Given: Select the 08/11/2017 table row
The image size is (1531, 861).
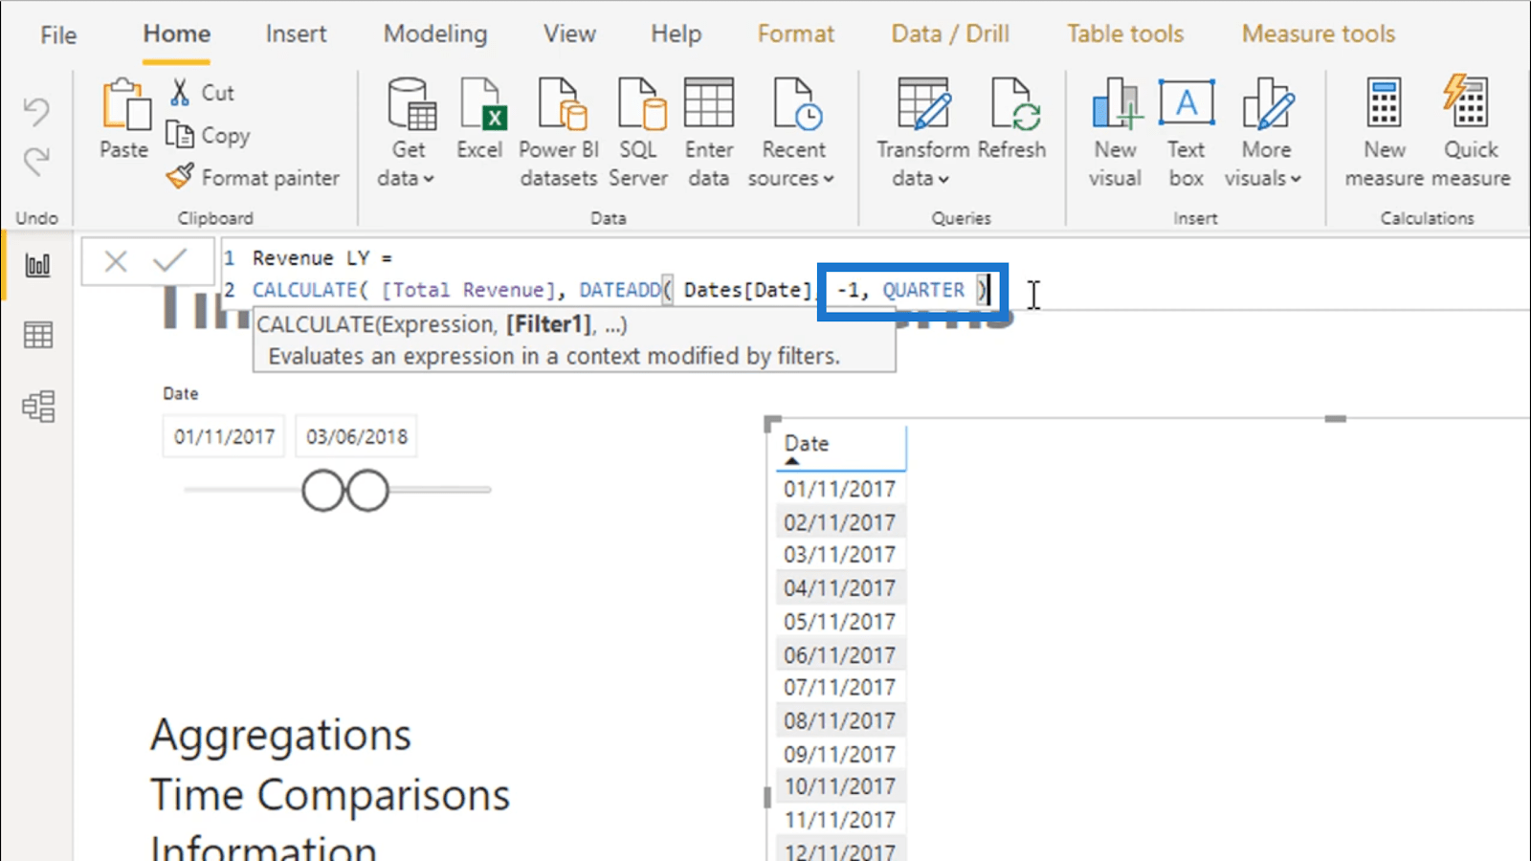Looking at the screenshot, I should pos(839,720).
